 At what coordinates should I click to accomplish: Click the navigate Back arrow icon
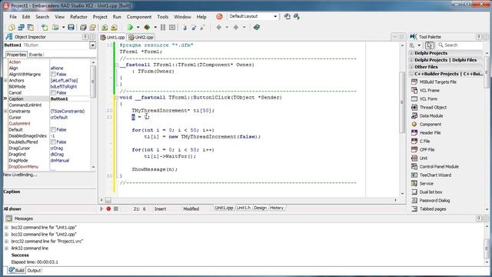click(x=218, y=28)
